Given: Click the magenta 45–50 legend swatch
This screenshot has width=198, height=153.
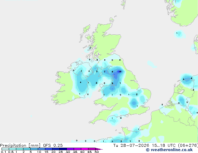Looking at the screenshot, I should pos(92,149).
